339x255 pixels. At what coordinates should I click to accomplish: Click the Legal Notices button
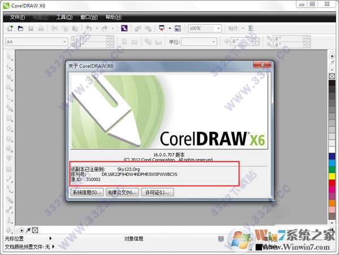(123, 192)
